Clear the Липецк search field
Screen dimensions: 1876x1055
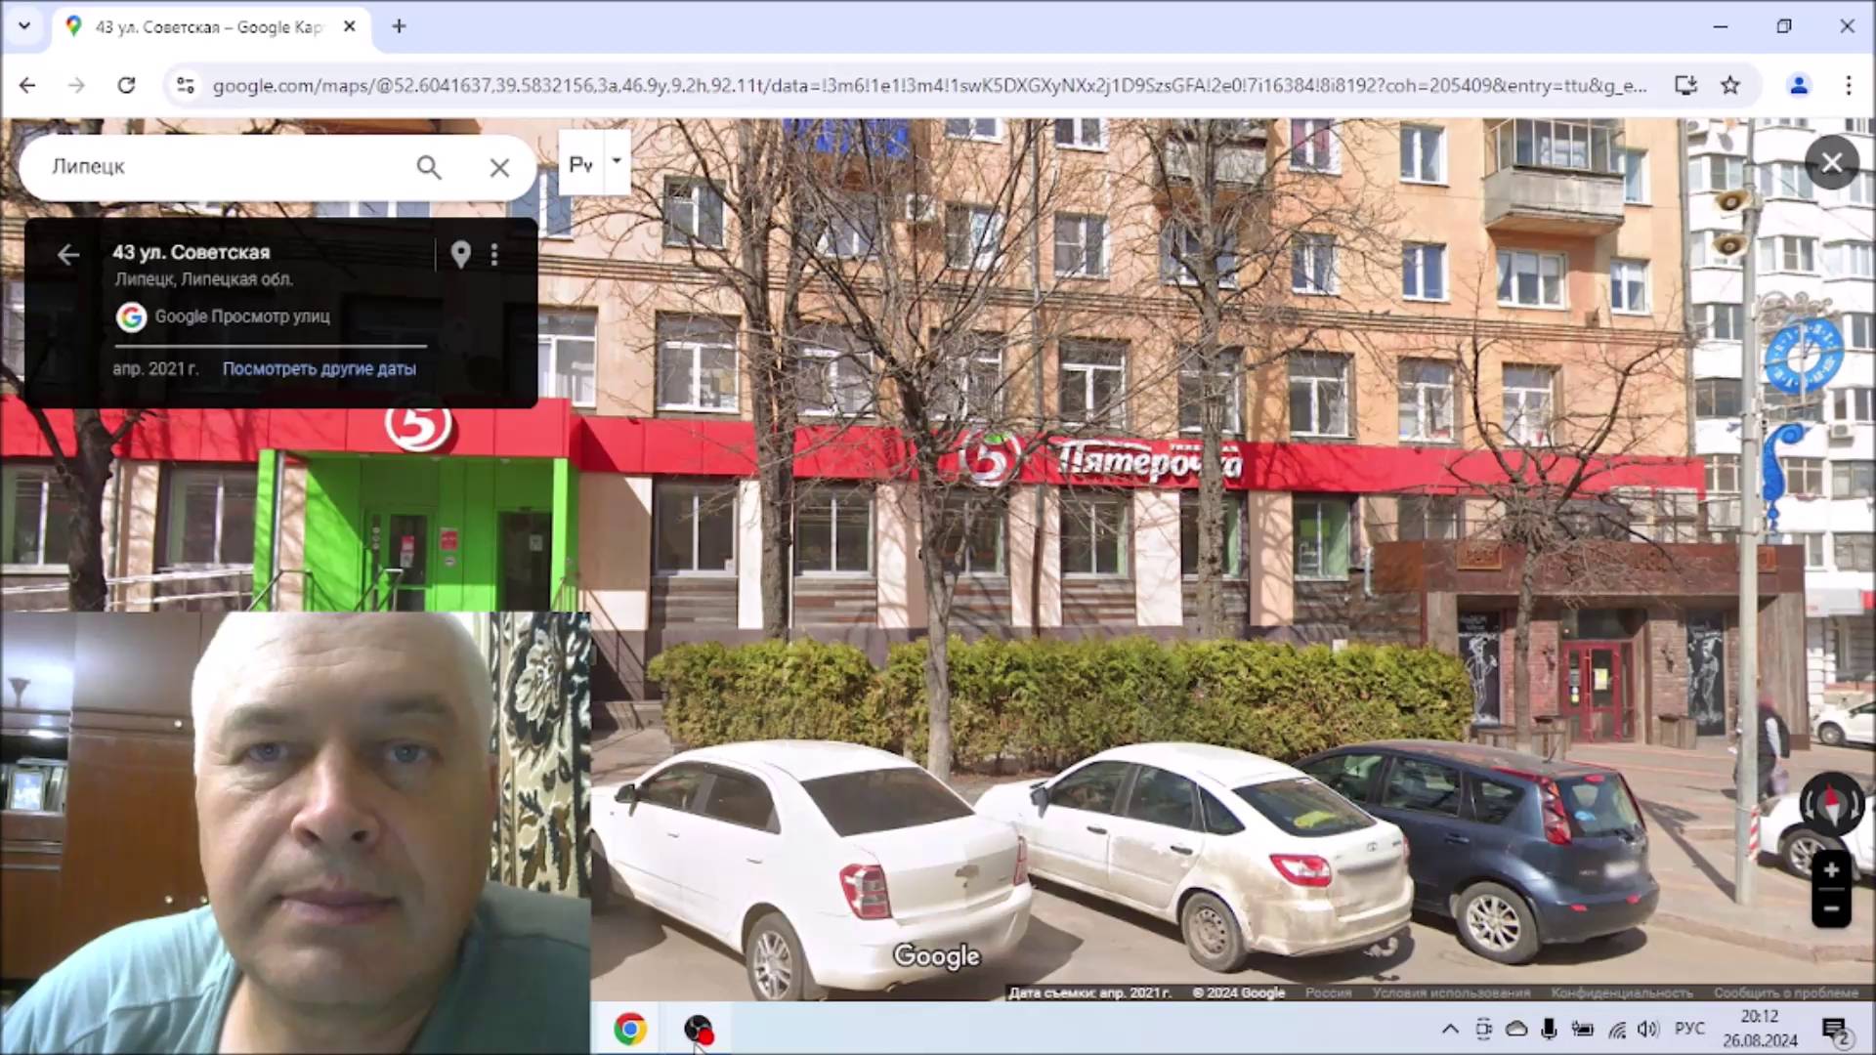click(x=499, y=167)
